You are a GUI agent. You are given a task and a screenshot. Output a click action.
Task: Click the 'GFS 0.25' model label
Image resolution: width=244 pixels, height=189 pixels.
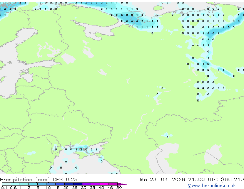coord(65,180)
